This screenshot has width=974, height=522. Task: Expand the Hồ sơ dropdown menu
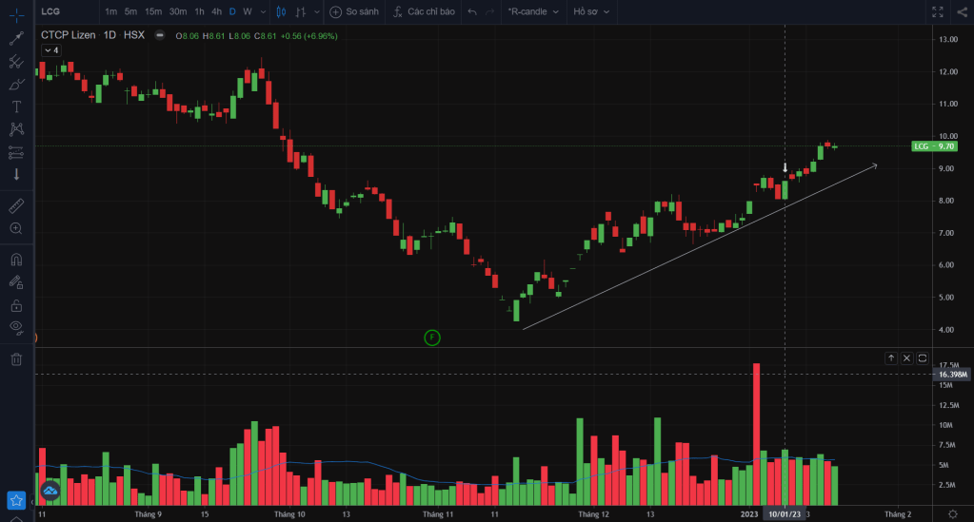click(x=591, y=11)
